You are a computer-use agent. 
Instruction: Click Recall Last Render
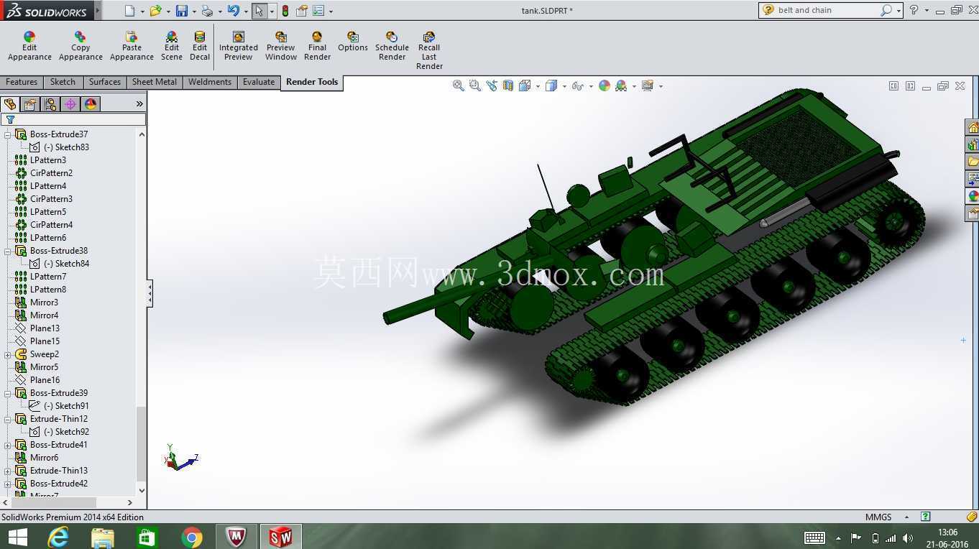click(429, 51)
